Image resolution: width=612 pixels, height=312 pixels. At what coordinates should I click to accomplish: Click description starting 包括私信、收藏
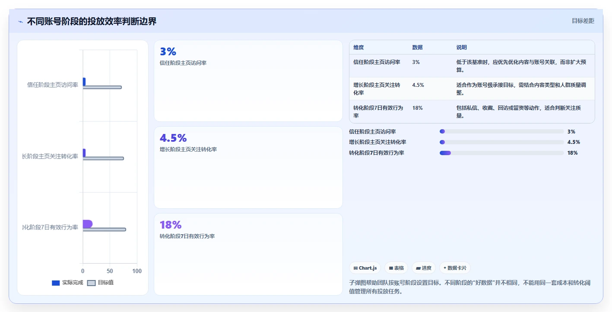518,111
